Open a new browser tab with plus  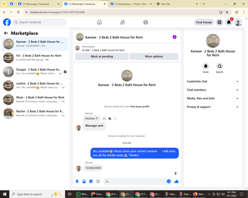[204, 4]
